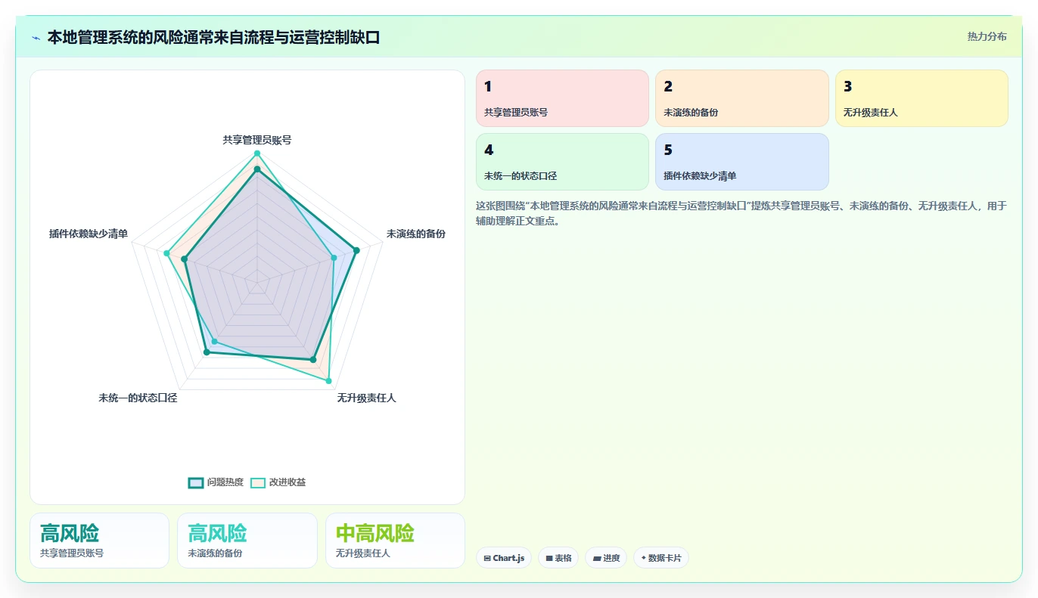1038x598 pixels.
Task: Click the 问题热度 point on 未统一的状态口径 axis
Action: click(x=207, y=352)
